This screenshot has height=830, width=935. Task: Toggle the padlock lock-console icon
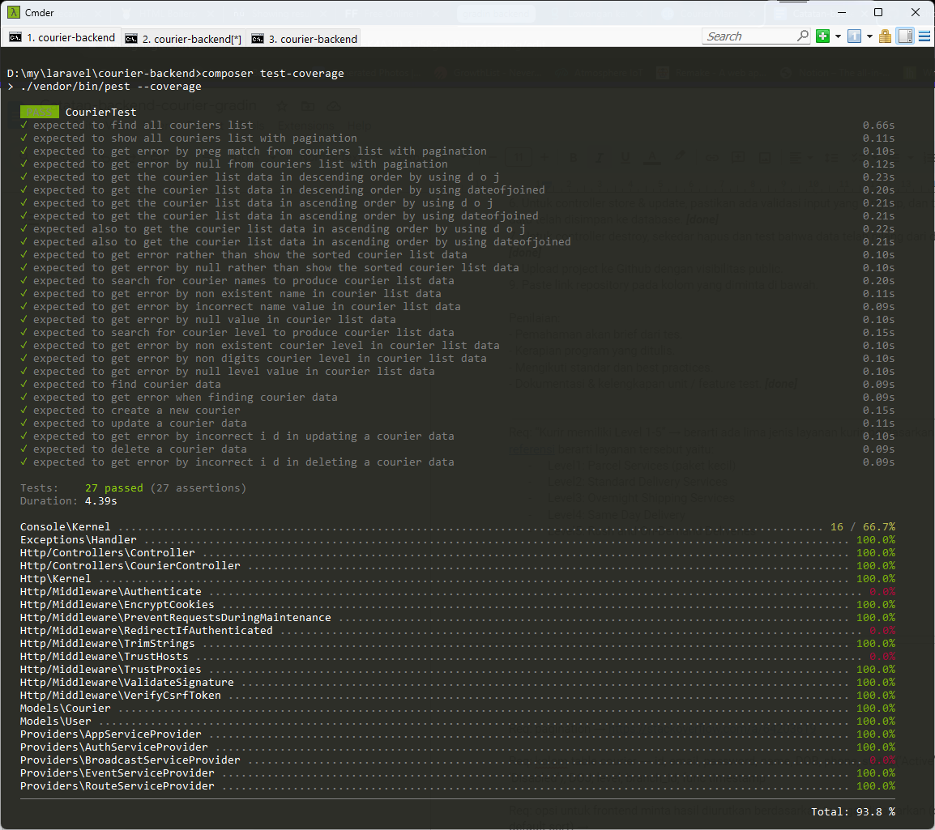886,36
